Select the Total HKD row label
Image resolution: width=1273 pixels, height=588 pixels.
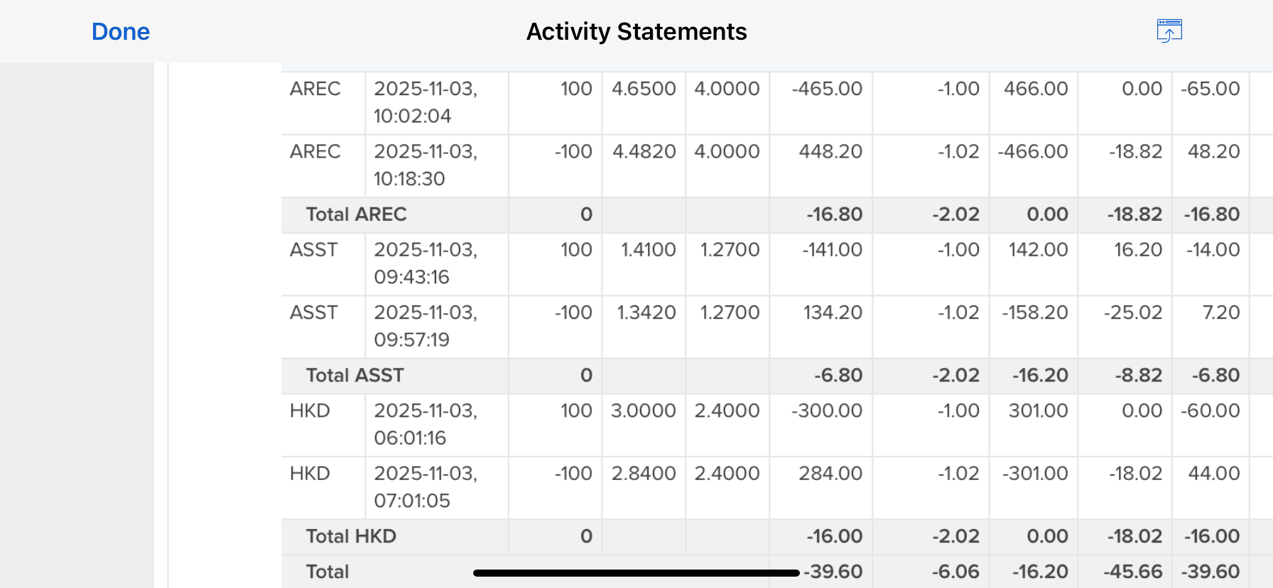click(351, 536)
